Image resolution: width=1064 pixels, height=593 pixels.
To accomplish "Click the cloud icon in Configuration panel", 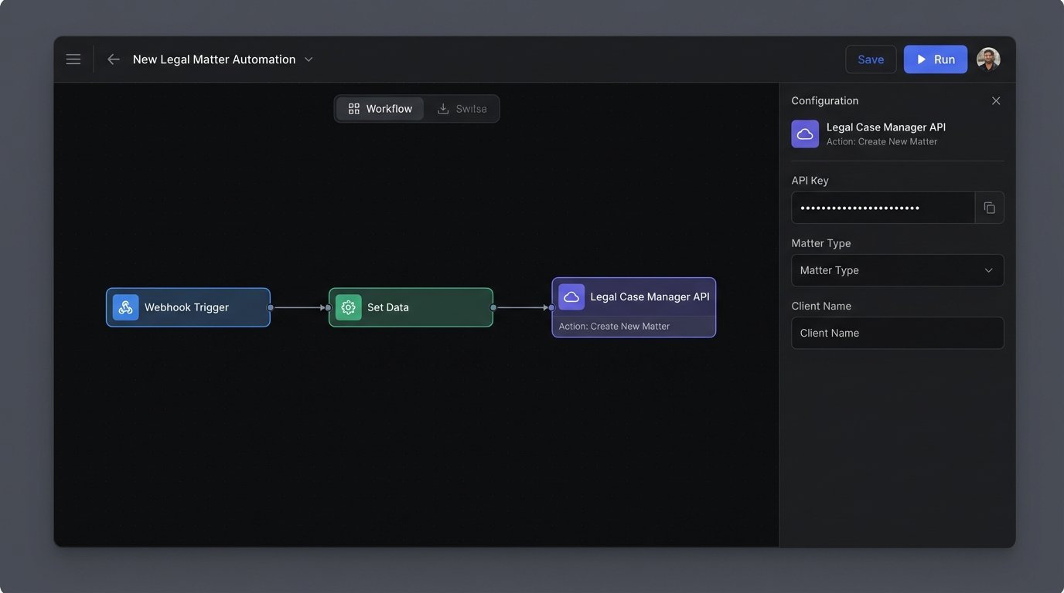I will pyautogui.click(x=805, y=134).
